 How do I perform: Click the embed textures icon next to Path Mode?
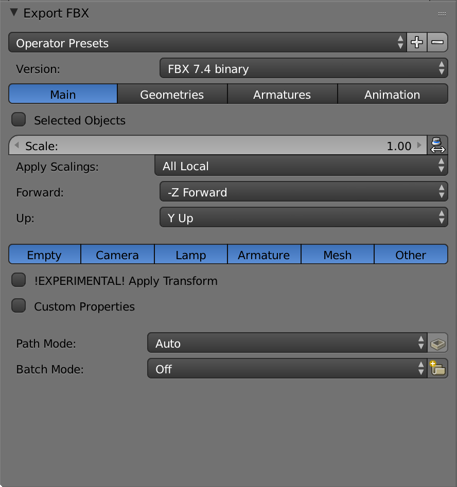[438, 343]
